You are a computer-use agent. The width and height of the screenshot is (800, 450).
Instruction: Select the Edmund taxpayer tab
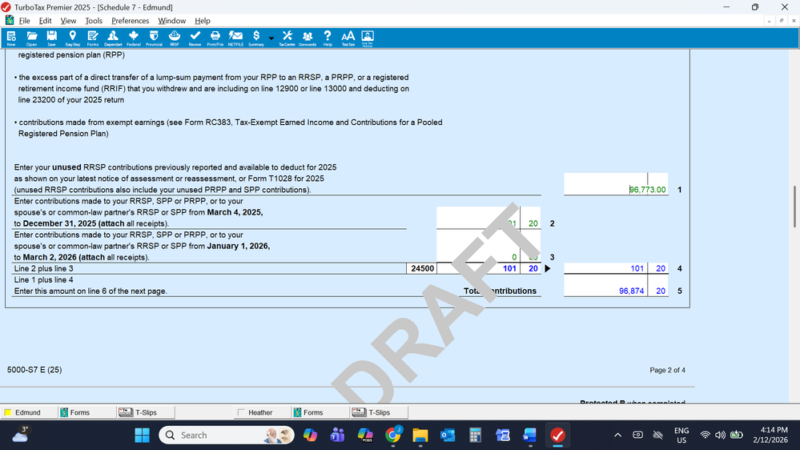(x=28, y=412)
